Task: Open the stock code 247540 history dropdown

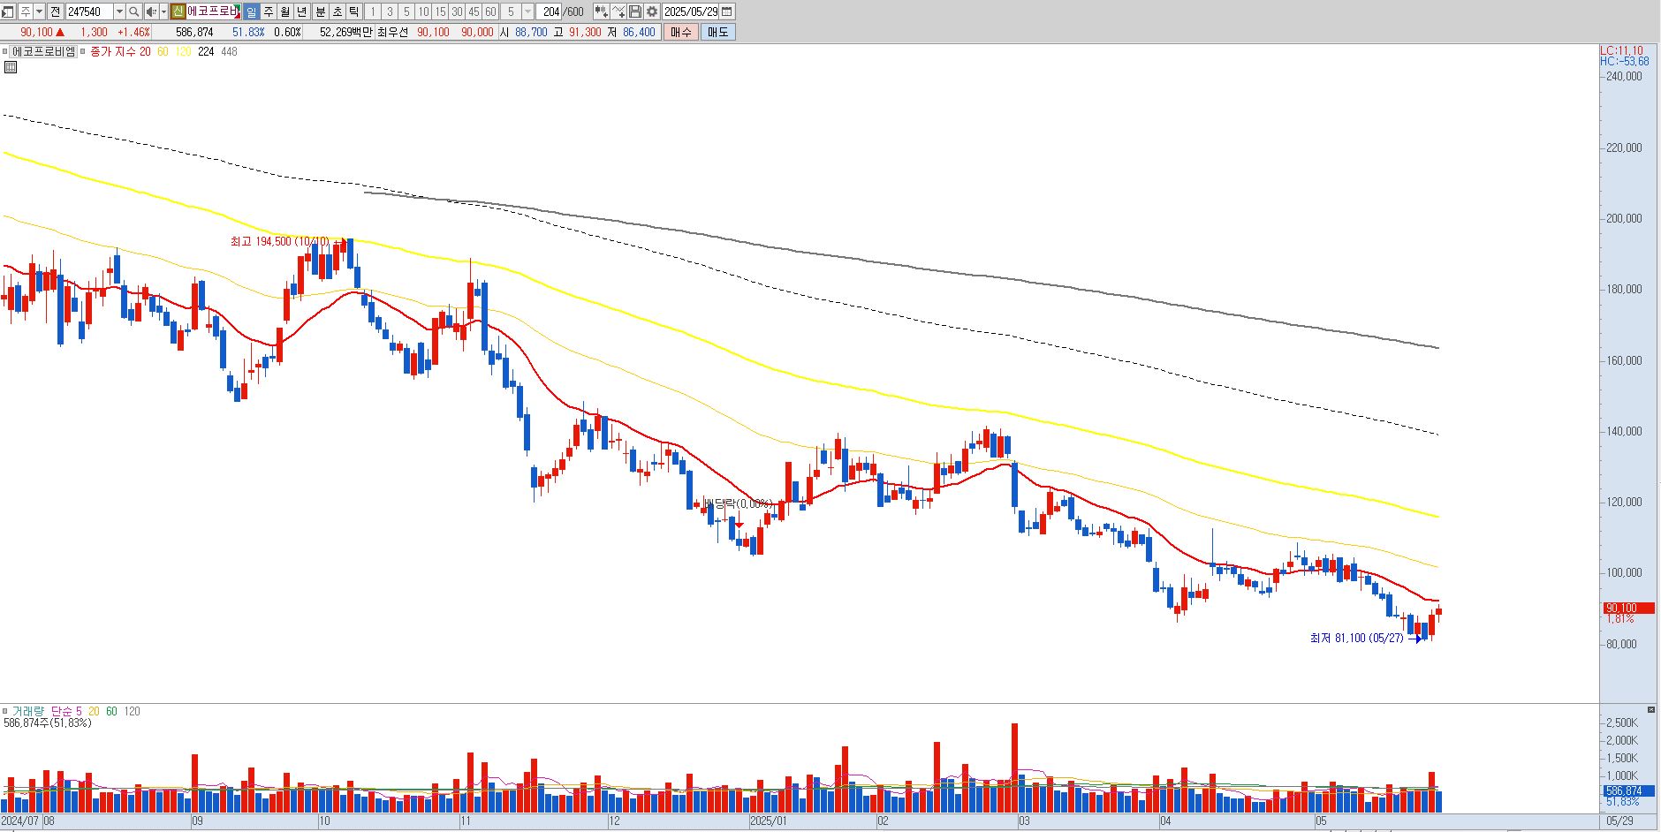Action: pos(119,11)
